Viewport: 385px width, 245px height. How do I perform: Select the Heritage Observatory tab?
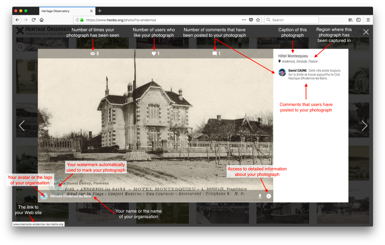pyautogui.click(x=64, y=11)
